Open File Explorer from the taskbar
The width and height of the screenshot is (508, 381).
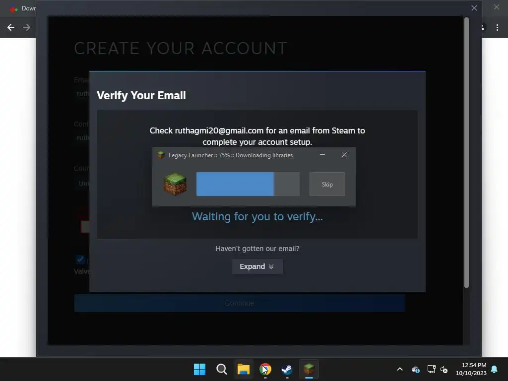pyautogui.click(x=243, y=369)
